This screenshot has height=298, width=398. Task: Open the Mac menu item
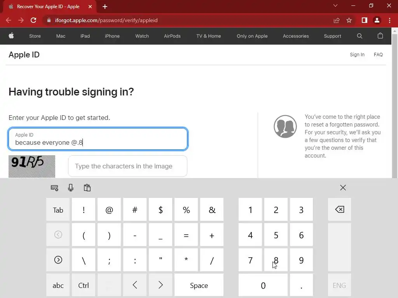click(61, 36)
